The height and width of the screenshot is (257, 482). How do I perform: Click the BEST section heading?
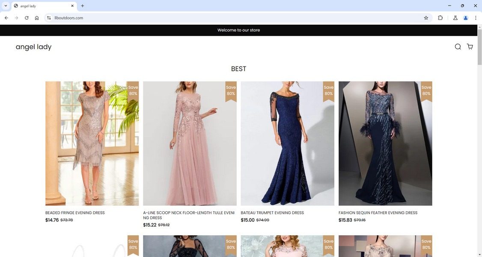[x=238, y=69]
